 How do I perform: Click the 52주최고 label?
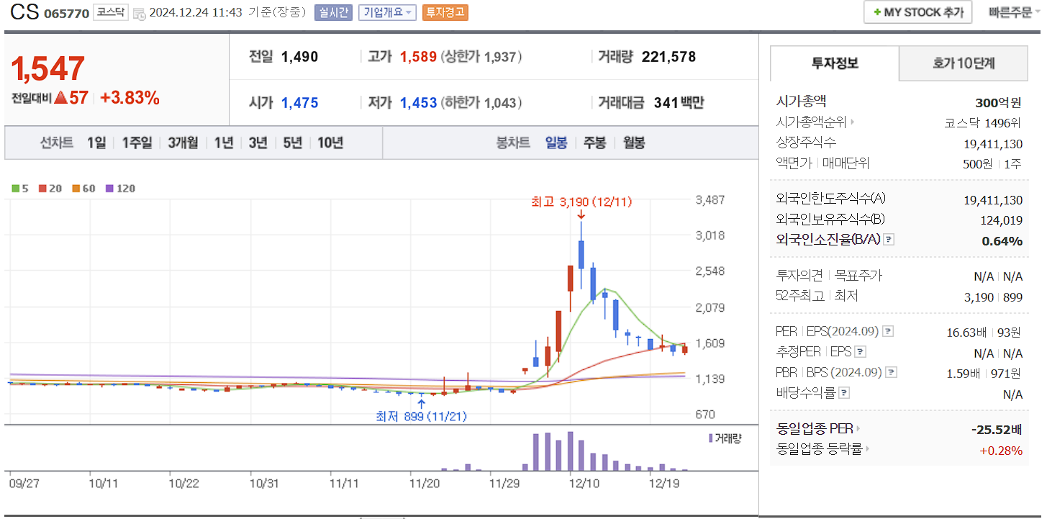click(x=800, y=296)
